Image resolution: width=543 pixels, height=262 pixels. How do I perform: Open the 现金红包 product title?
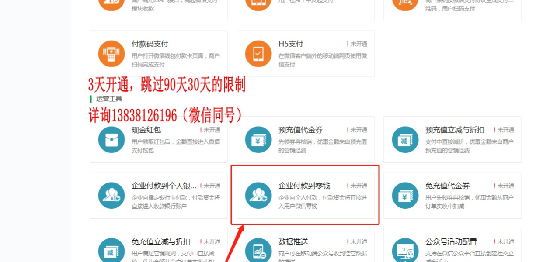pyautogui.click(x=146, y=130)
